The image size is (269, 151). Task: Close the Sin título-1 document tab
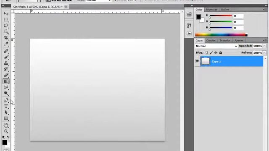[x=66, y=7]
